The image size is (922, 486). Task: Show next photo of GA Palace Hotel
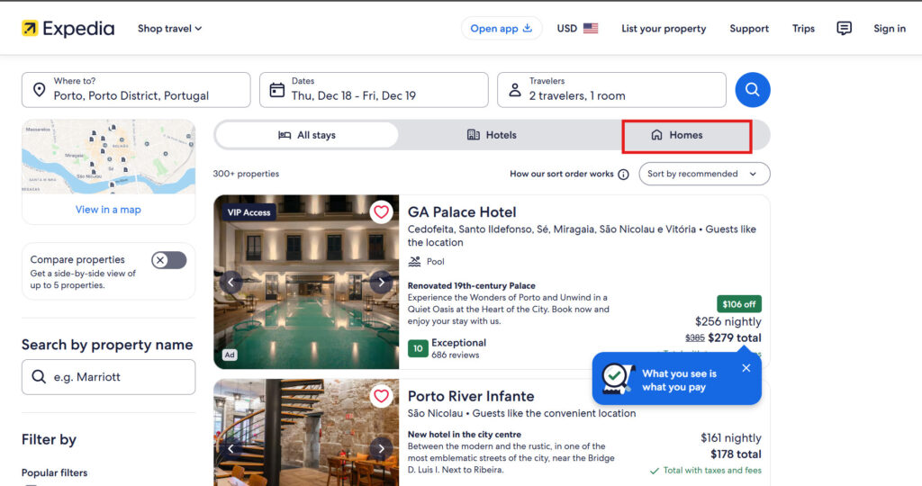pyautogui.click(x=381, y=282)
